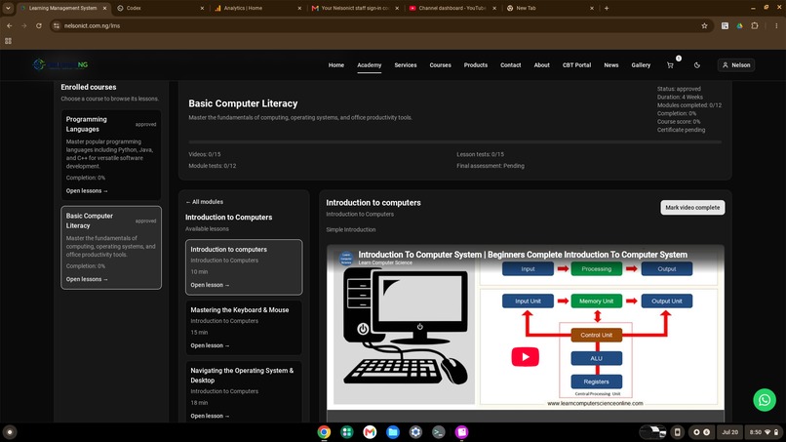Open the magenta app icon in the shelf
This screenshot has height=442, width=786.
[461, 432]
